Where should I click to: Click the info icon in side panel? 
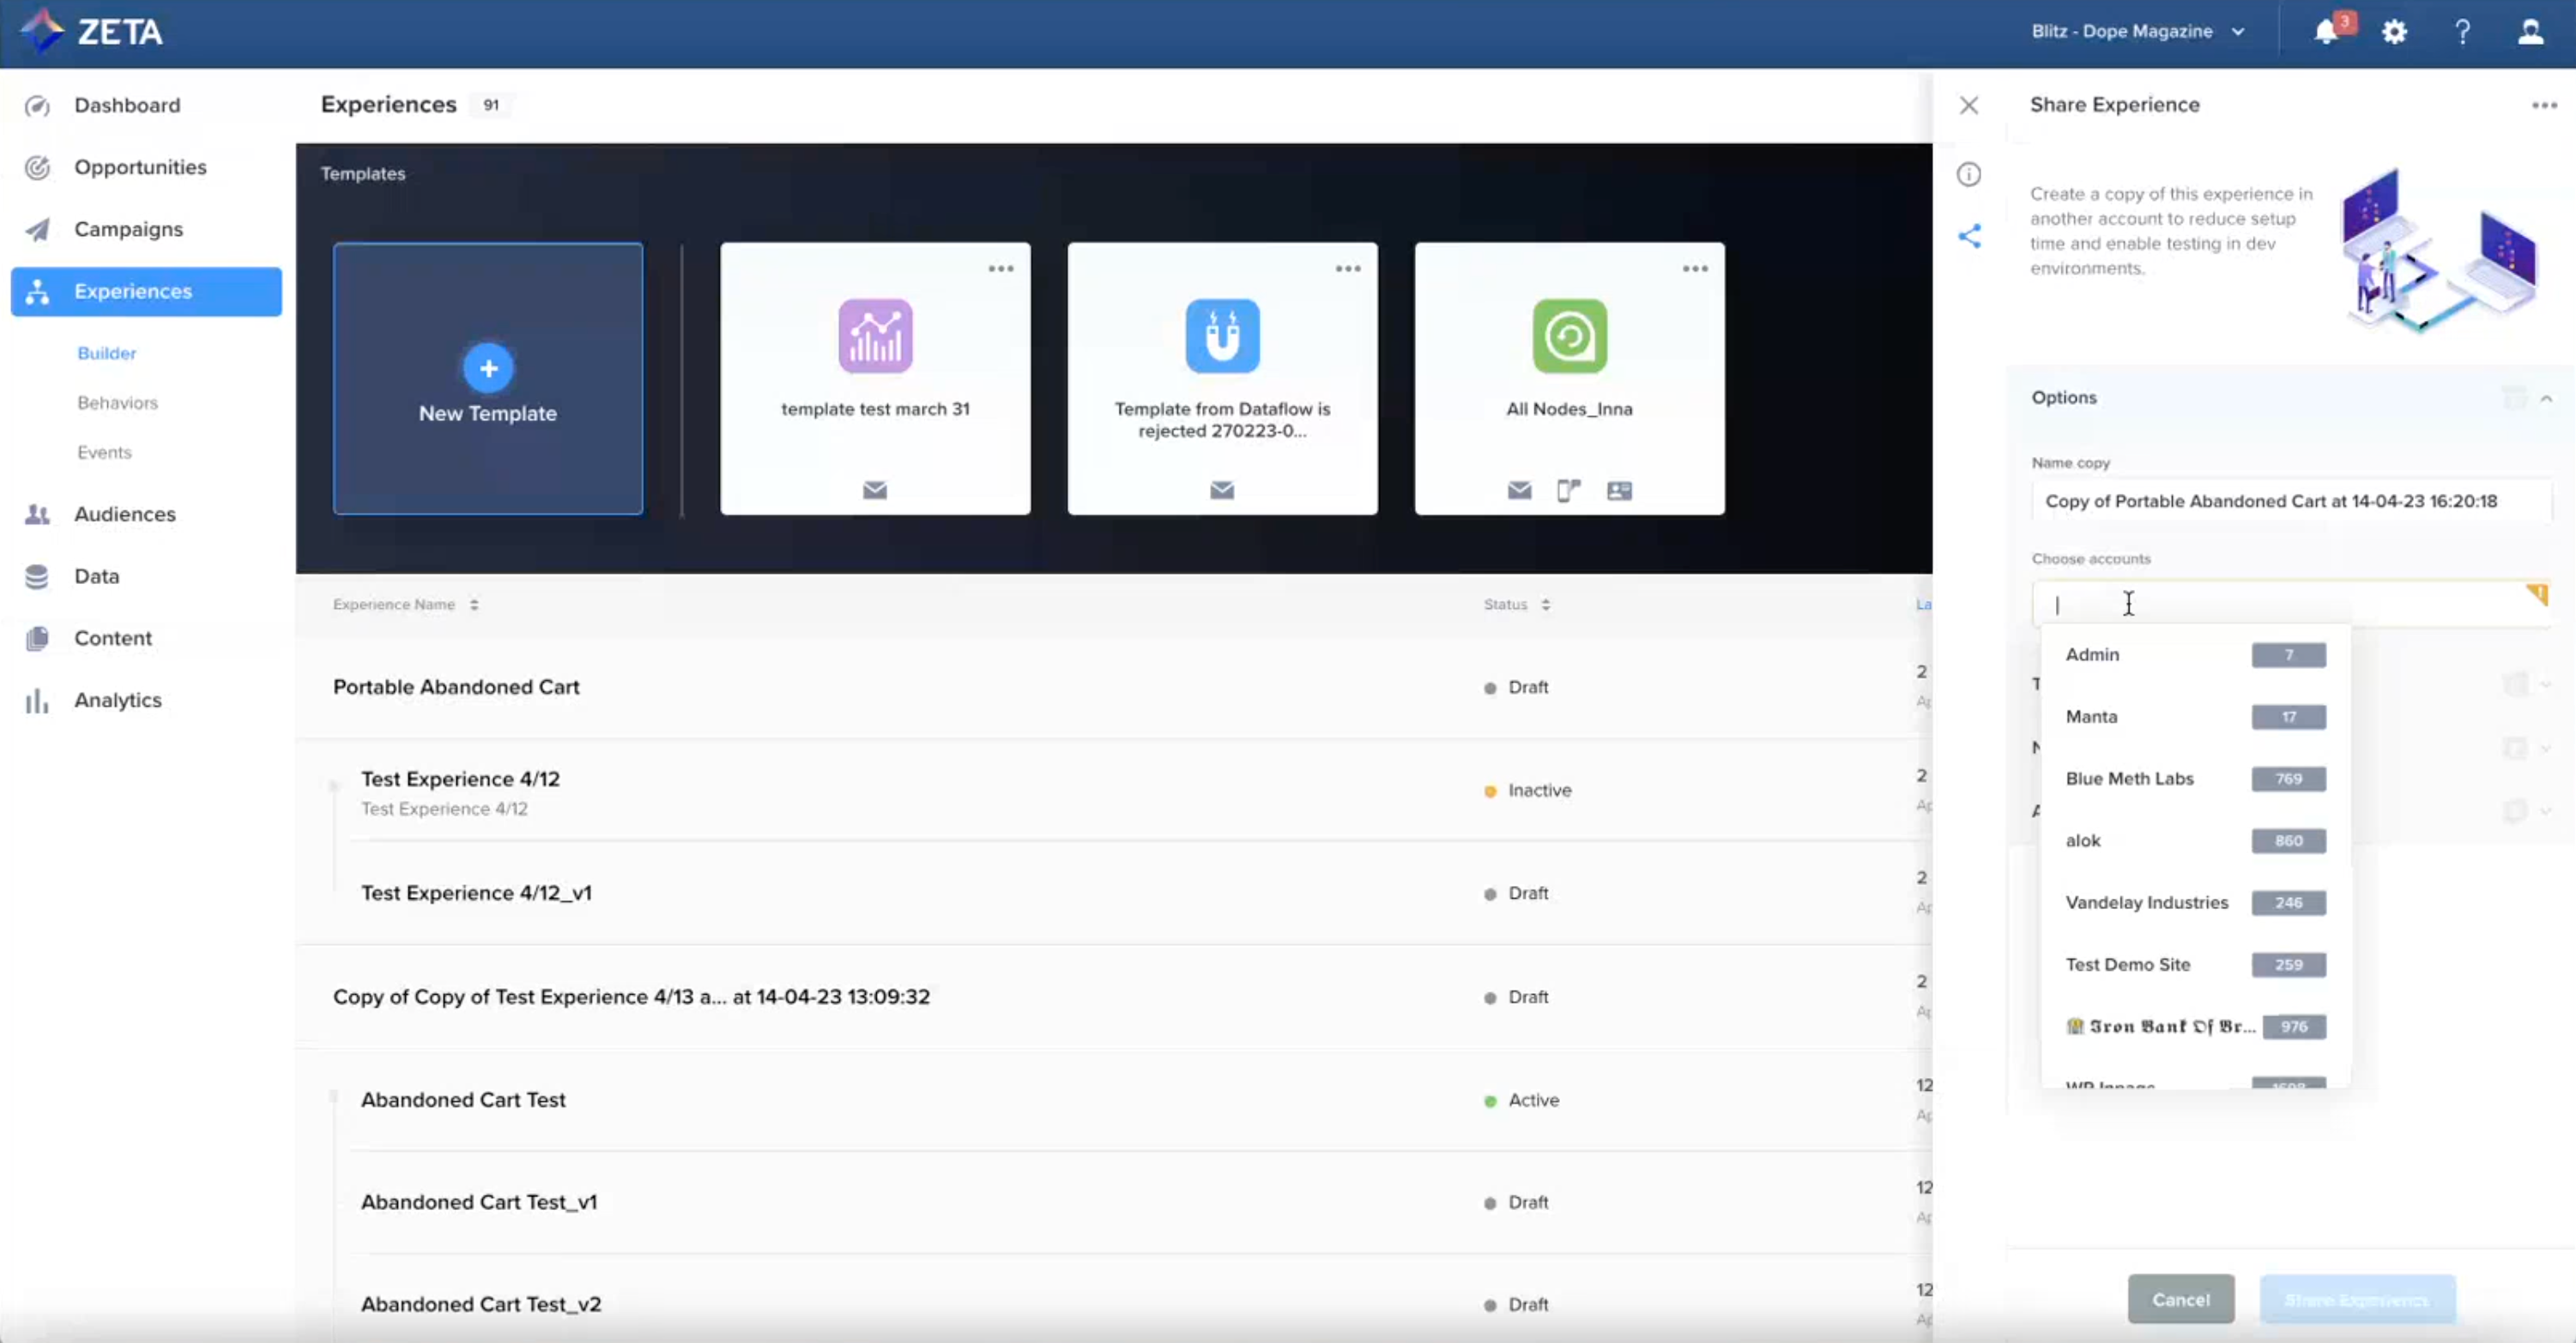coord(1969,175)
